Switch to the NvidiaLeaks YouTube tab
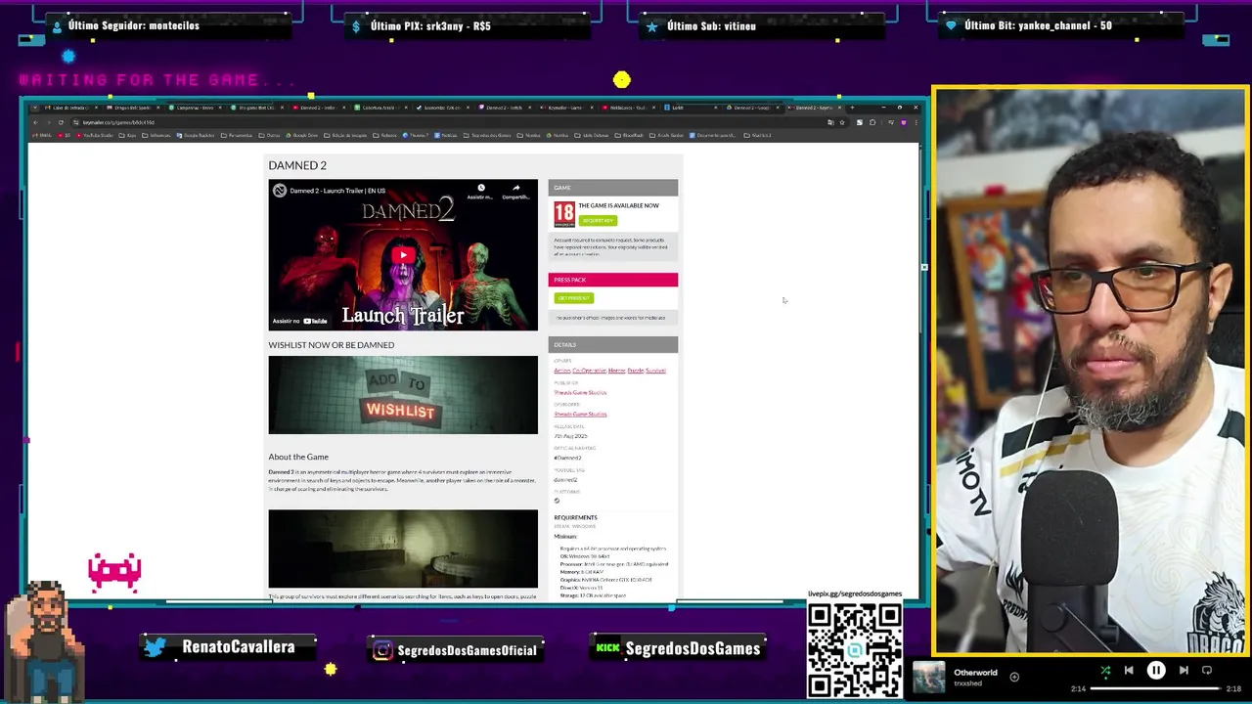This screenshot has height=704, width=1252. (628, 108)
